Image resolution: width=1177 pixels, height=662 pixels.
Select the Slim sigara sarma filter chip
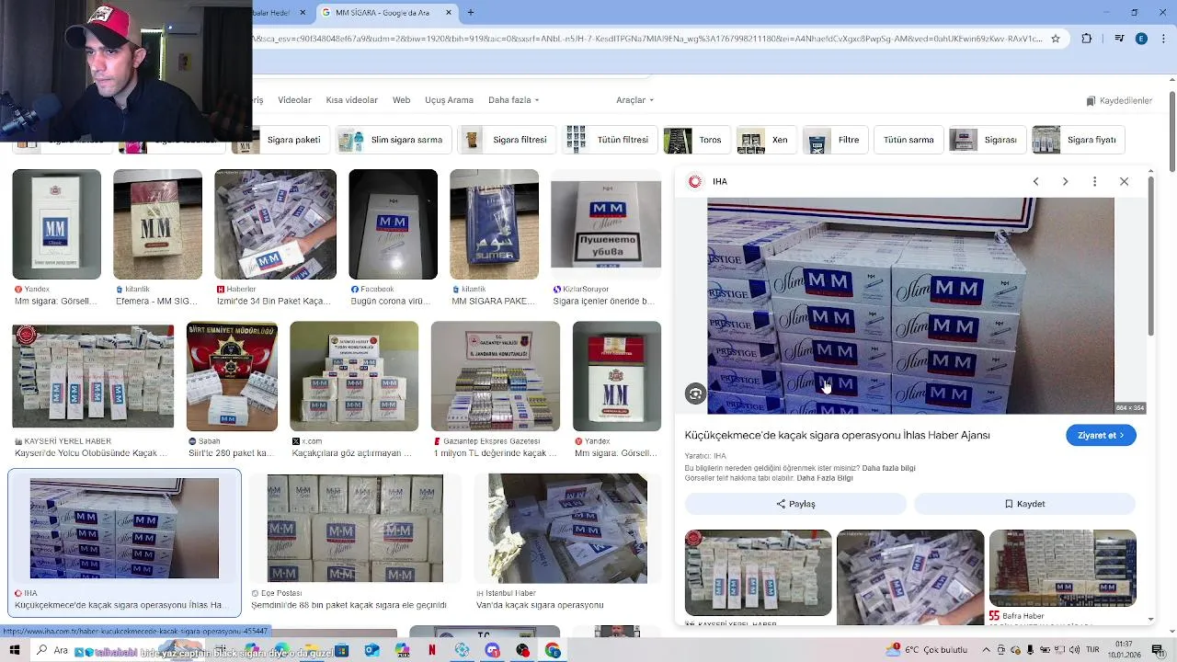coord(393,140)
